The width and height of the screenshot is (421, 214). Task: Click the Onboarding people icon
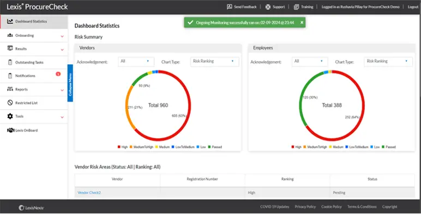[x=10, y=35]
